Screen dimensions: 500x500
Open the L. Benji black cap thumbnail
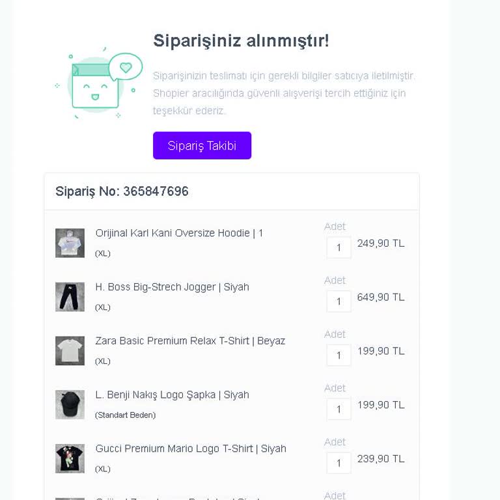70,404
